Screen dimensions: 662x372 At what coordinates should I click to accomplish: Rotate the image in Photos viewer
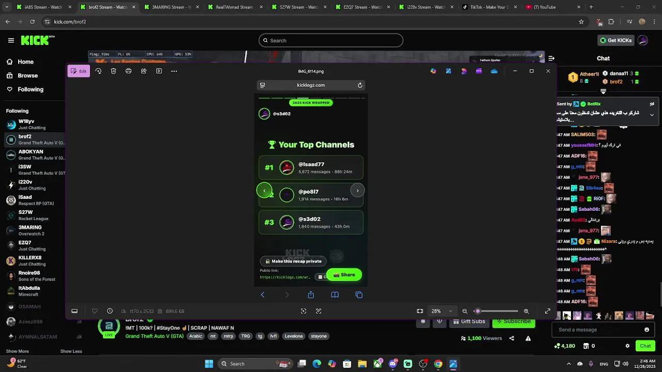coord(98,71)
